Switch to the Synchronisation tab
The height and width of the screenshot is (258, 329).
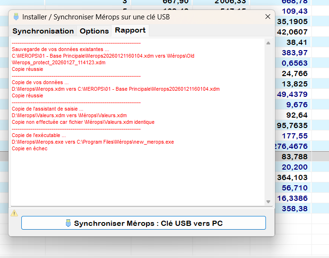[x=43, y=31]
